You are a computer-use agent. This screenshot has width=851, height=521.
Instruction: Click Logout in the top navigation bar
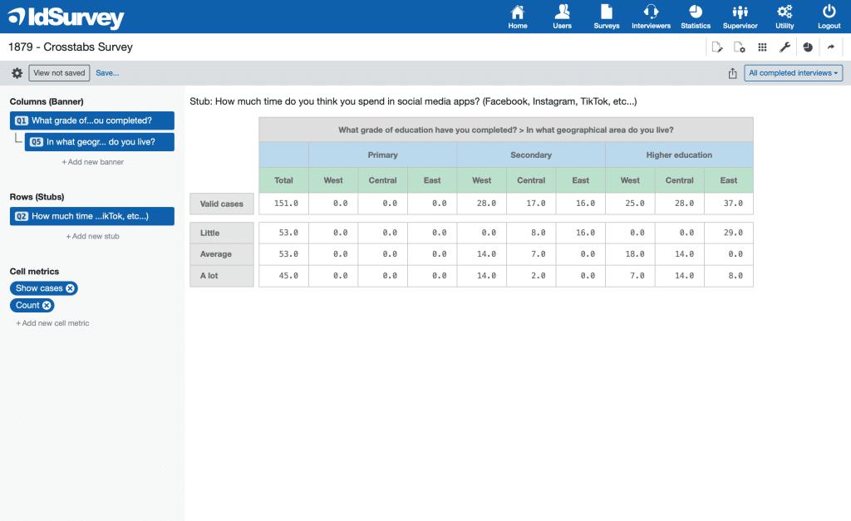(x=829, y=17)
